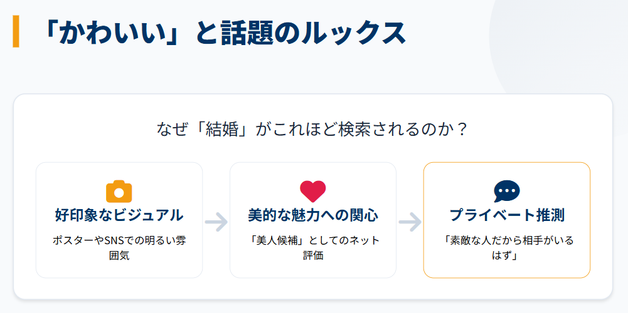The width and height of the screenshot is (628, 313).
Task: Click the red heart icon
Action: [313, 191]
